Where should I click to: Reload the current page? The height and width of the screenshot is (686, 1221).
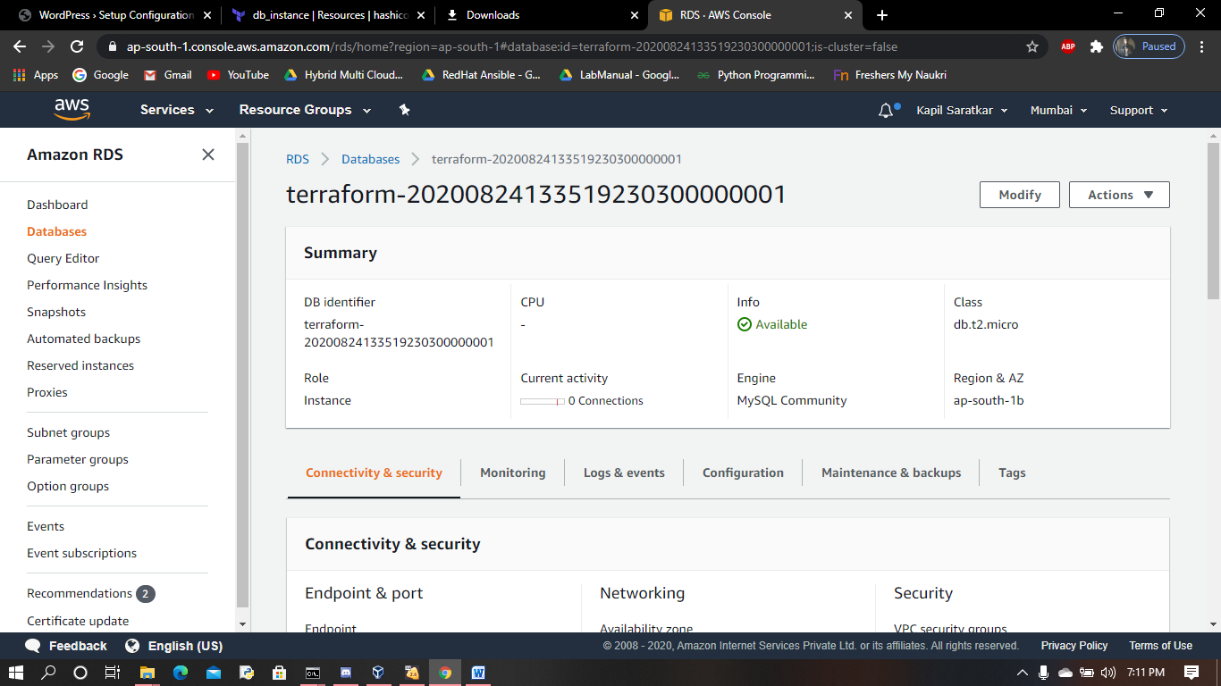tap(77, 46)
